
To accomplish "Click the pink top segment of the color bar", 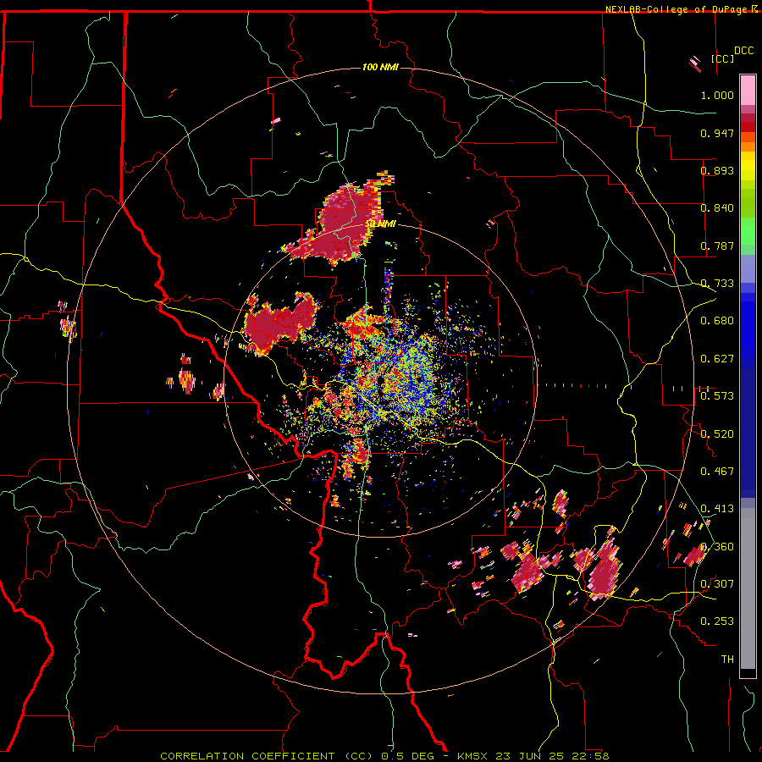I will click(x=748, y=90).
